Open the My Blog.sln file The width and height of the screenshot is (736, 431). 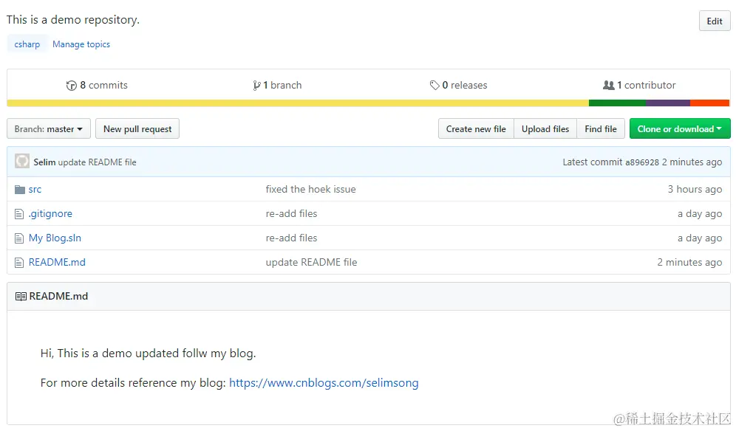tap(55, 238)
